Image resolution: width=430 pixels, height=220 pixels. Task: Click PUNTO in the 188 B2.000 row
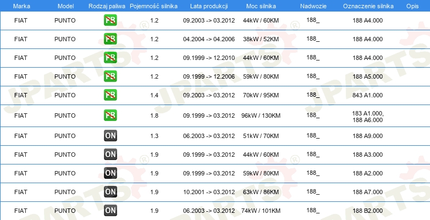[x=65, y=211]
